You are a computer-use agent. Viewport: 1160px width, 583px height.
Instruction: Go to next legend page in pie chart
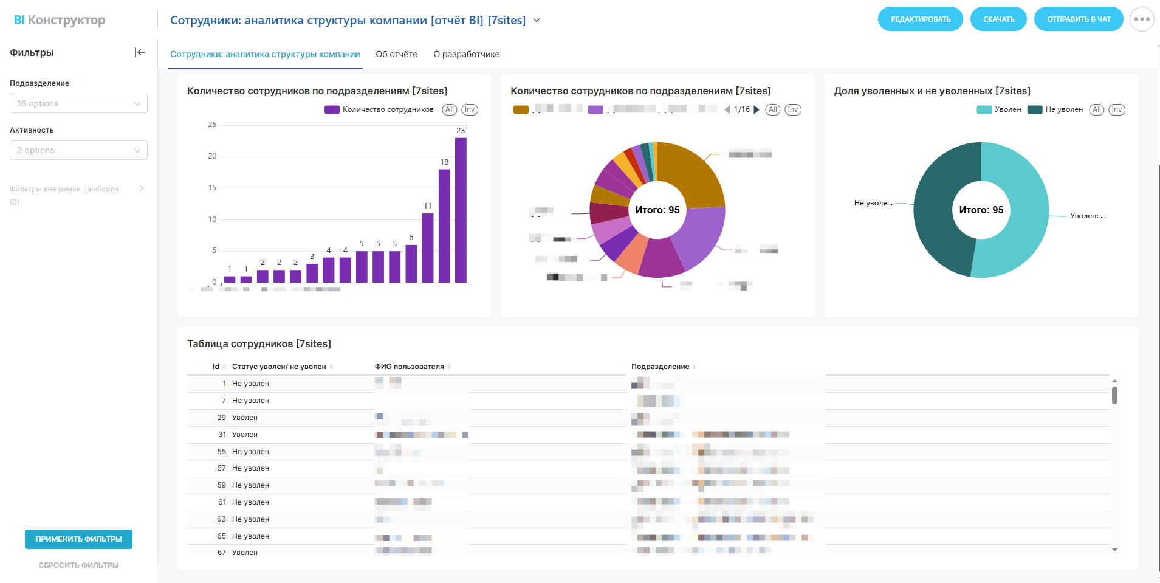757,110
